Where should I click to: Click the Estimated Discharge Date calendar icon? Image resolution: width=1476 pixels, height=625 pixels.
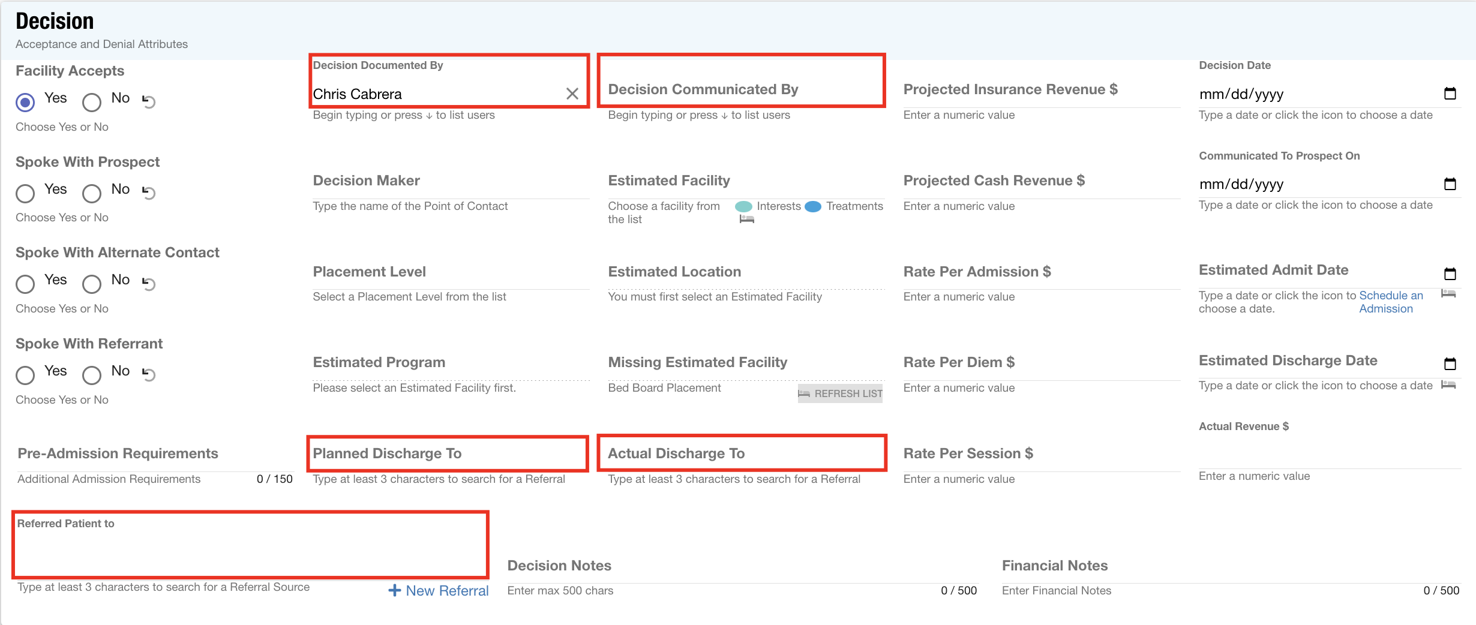1450,364
